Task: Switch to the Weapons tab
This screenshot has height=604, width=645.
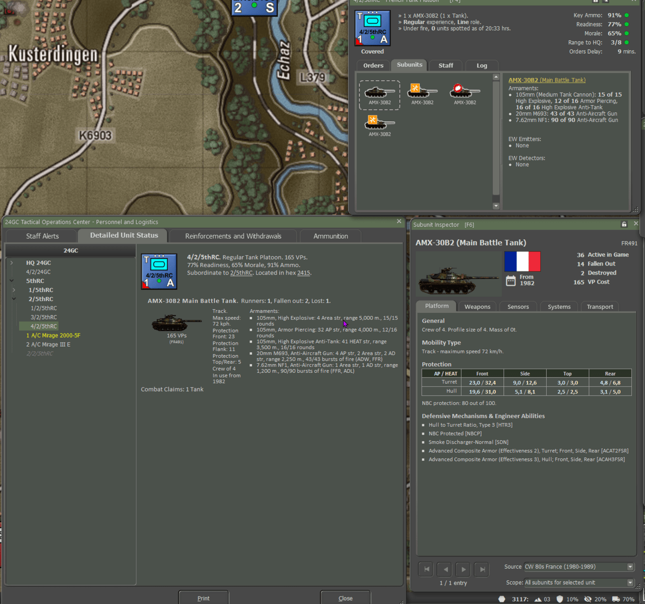Action: coord(477,307)
